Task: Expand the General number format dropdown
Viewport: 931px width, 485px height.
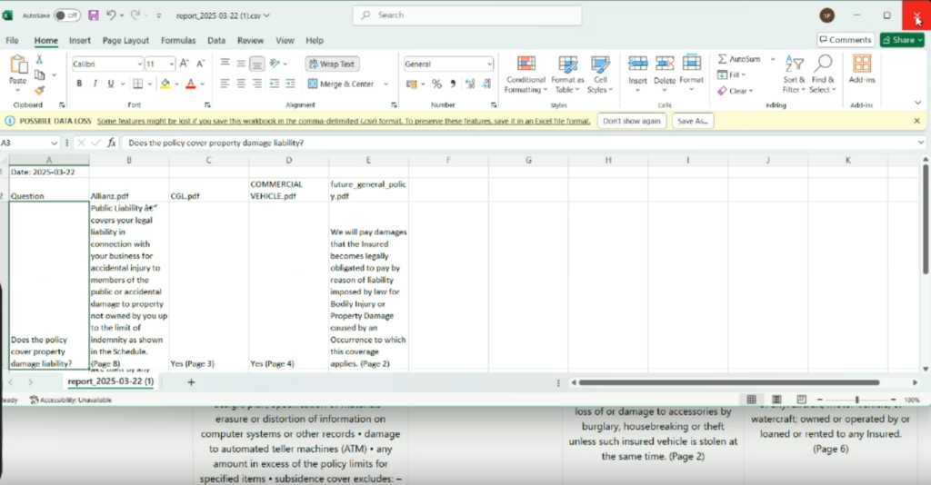Action: click(x=489, y=64)
